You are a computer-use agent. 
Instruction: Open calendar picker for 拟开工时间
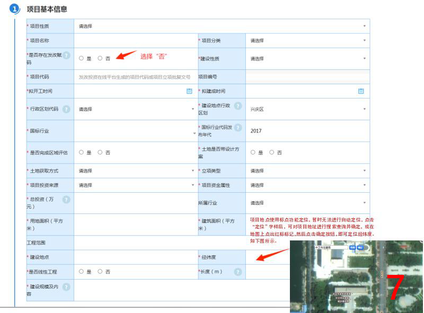[189, 91]
